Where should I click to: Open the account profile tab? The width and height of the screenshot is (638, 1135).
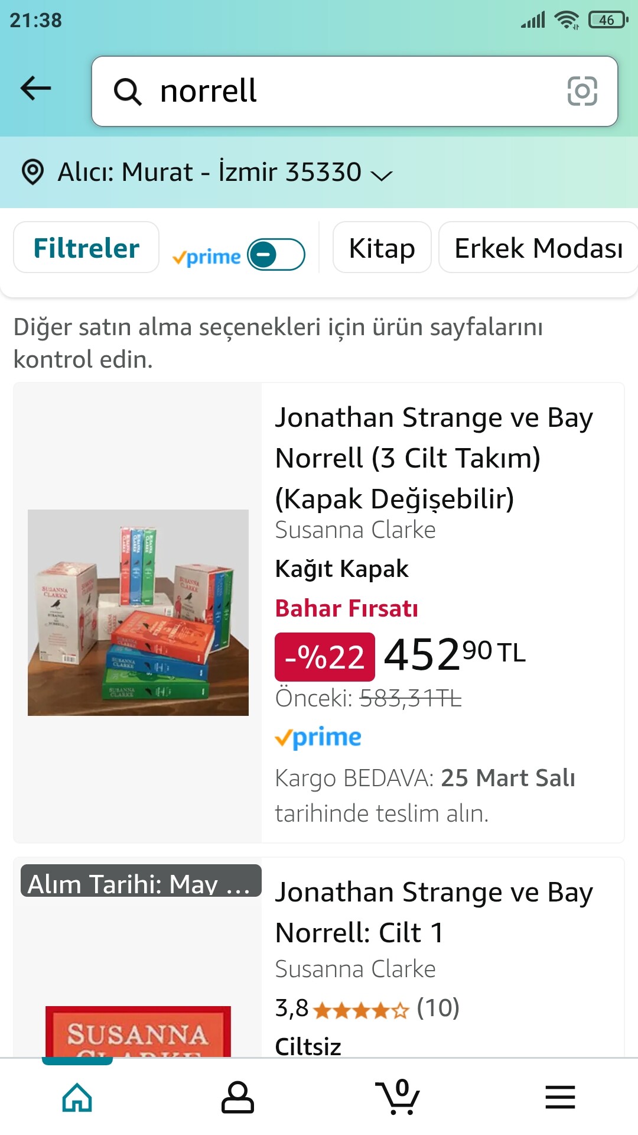tap(237, 1098)
